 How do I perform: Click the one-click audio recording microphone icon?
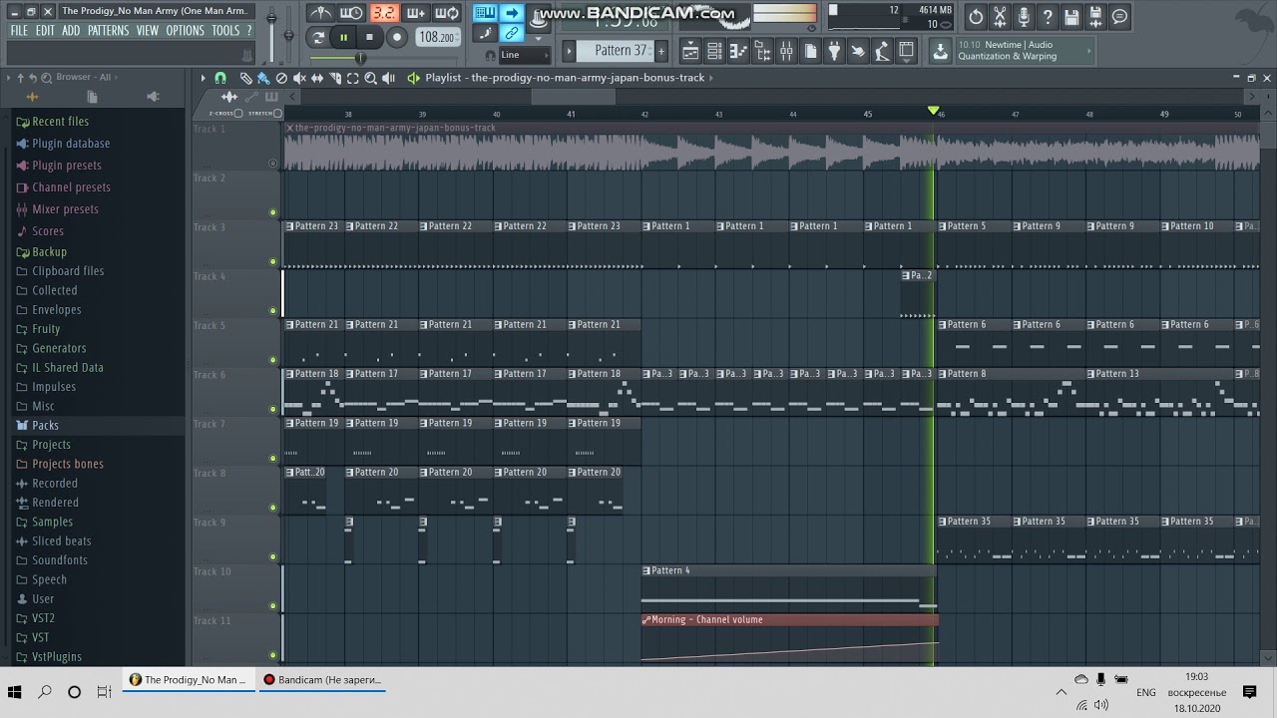pos(1024,16)
